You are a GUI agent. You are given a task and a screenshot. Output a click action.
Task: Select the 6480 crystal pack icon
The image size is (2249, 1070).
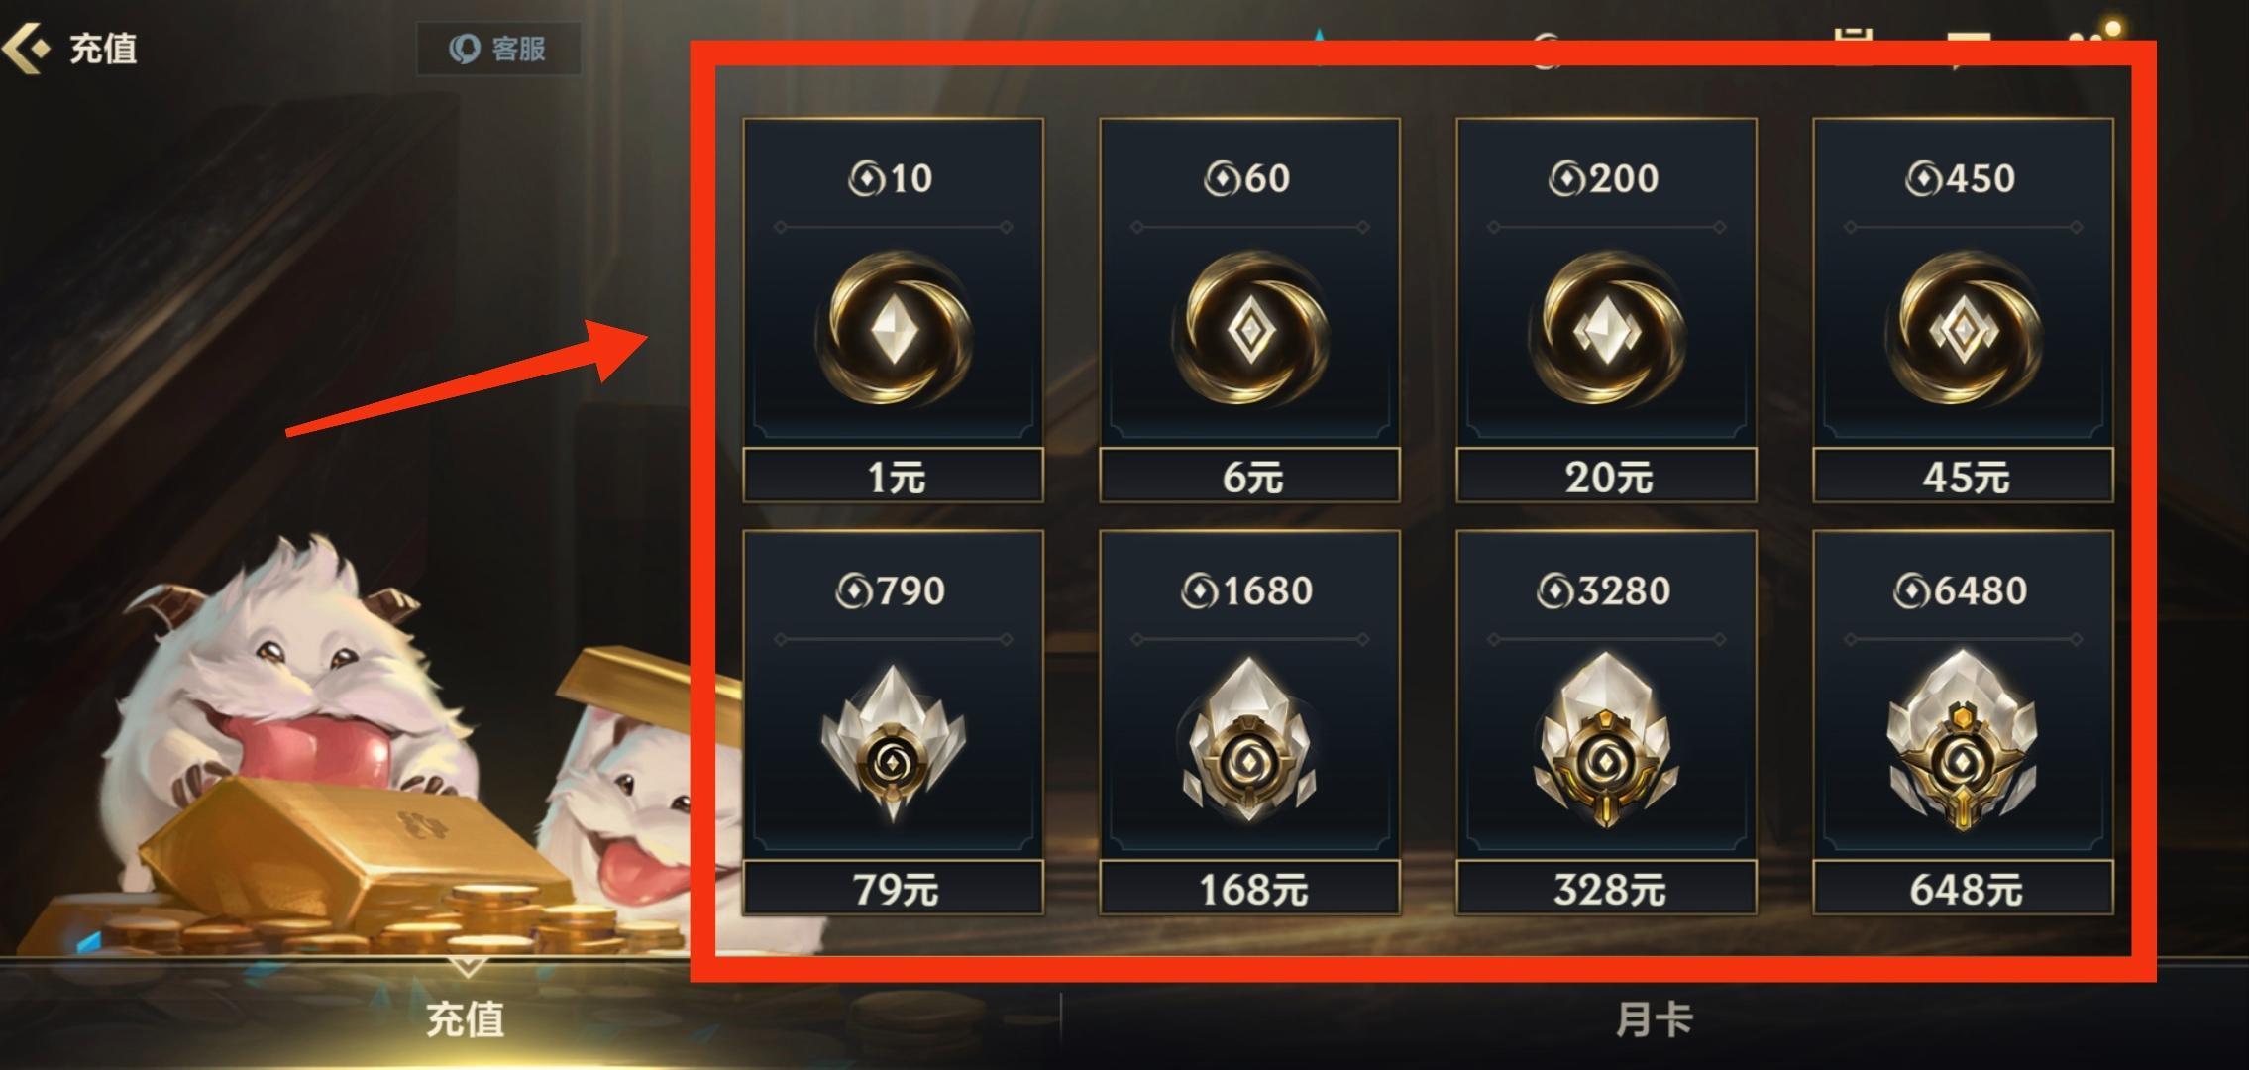[x=1964, y=739]
